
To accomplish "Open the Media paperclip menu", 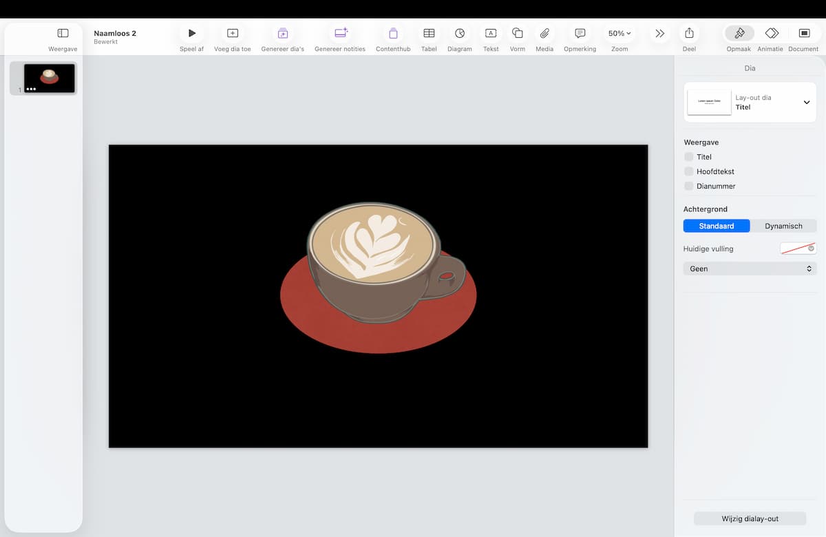I will tap(544, 33).
